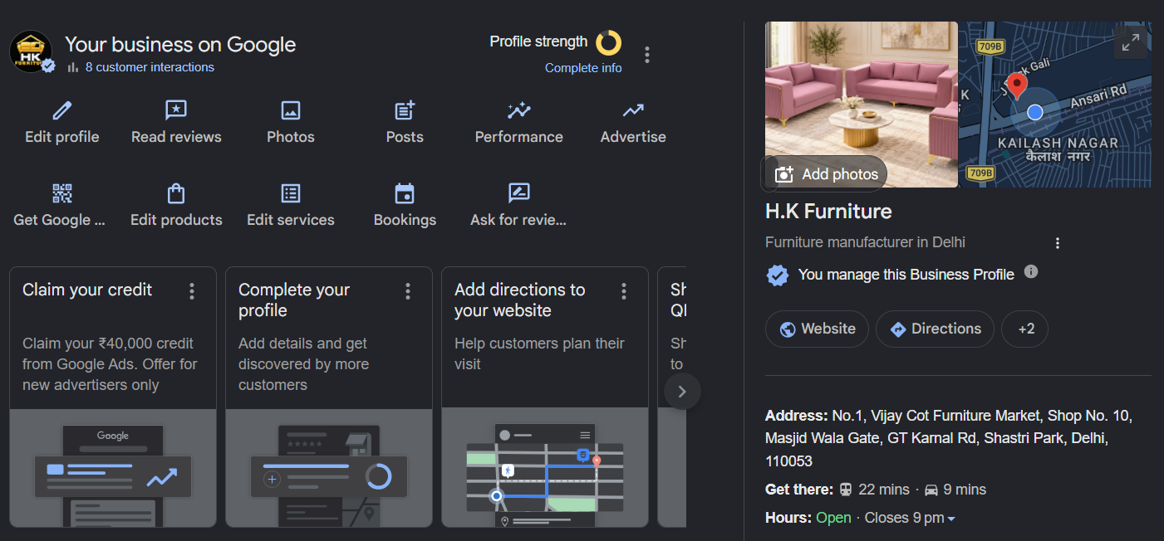Click the Add photos button
The height and width of the screenshot is (541, 1164).
click(x=826, y=174)
